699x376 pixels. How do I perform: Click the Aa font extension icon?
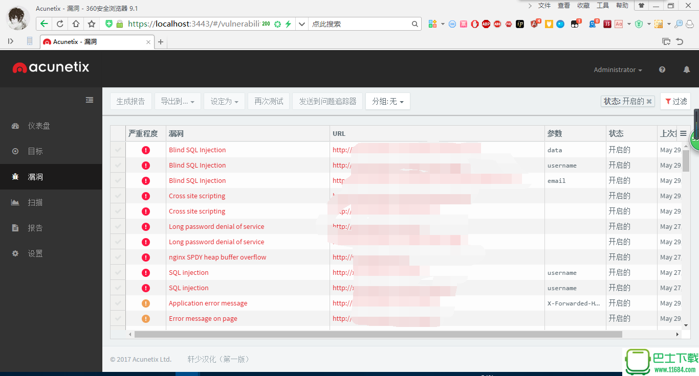[619, 24]
